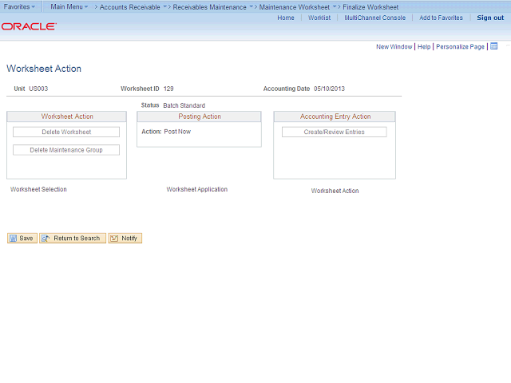Click Personalize Page link
Image resolution: width=511 pixels, height=383 pixels.
click(460, 46)
